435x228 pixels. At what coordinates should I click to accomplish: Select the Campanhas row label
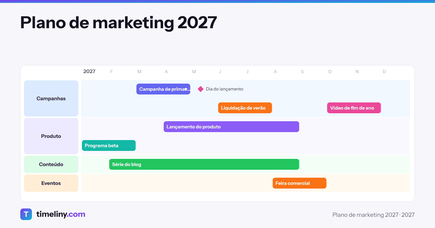(51, 98)
